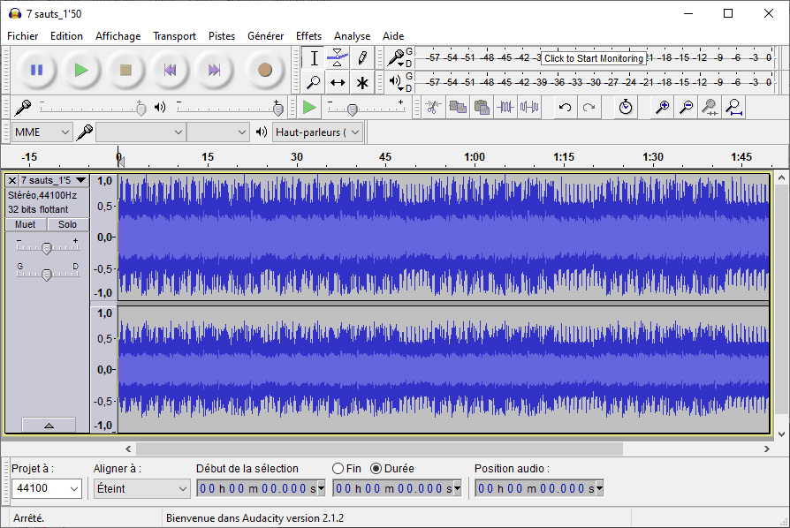Click the Redo arrow icon
The image size is (790, 528).
589,107
